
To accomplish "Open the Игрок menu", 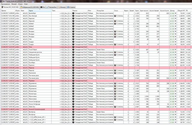I will (x=20, y=4).
